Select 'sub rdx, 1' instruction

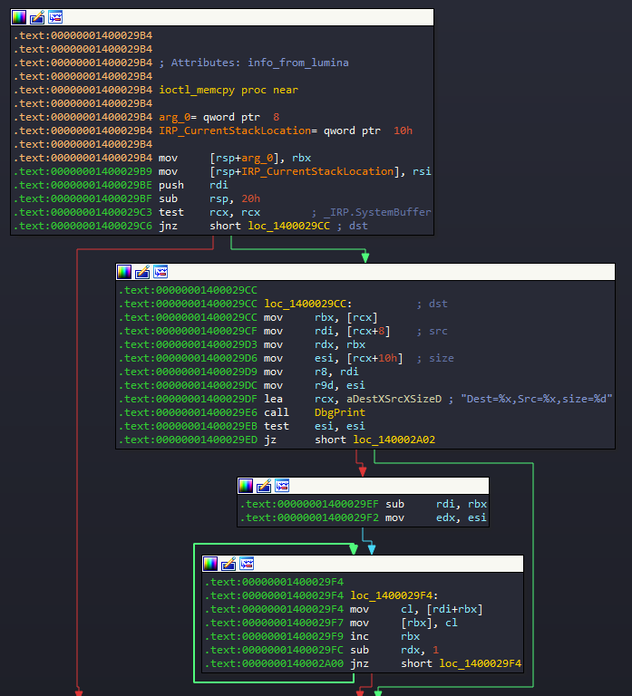point(394,650)
